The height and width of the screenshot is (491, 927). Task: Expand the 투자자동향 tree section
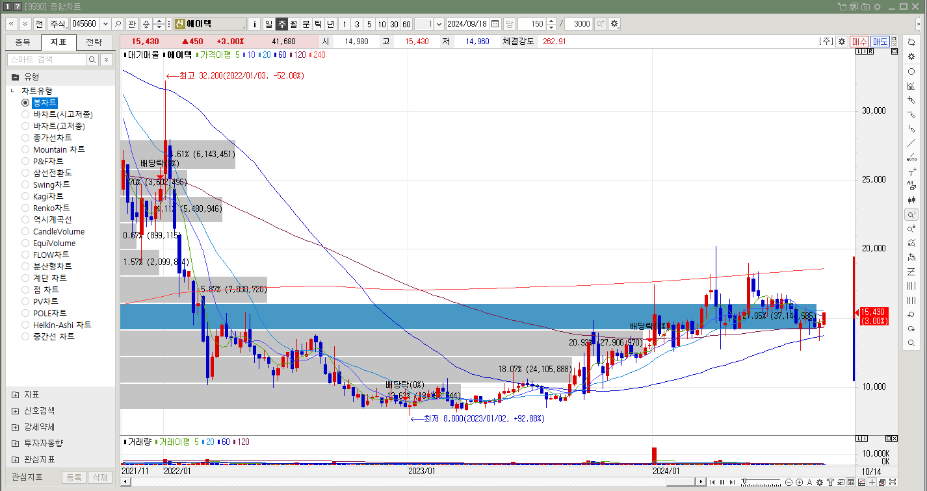[x=15, y=443]
